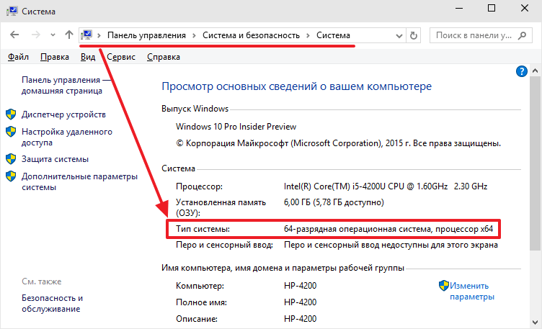Screen dimensions: 542x329
Task: Maximize the Система window
Action: coord(492,9)
